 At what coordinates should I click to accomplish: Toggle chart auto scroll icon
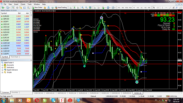click(95, 8)
